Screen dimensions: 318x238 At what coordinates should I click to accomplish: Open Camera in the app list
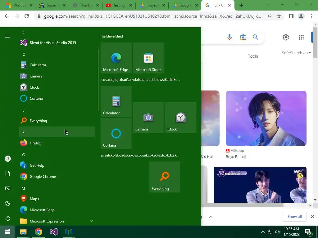pyautogui.click(x=57, y=76)
